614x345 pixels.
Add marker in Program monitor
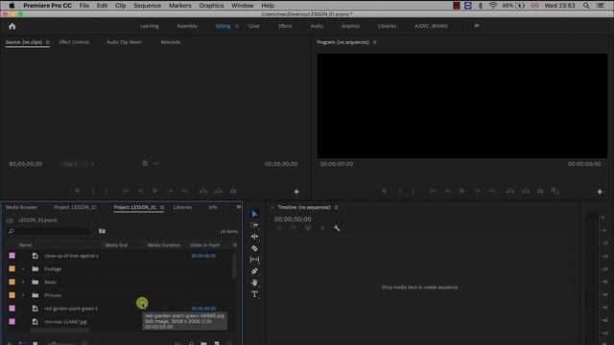pos(384,191)
